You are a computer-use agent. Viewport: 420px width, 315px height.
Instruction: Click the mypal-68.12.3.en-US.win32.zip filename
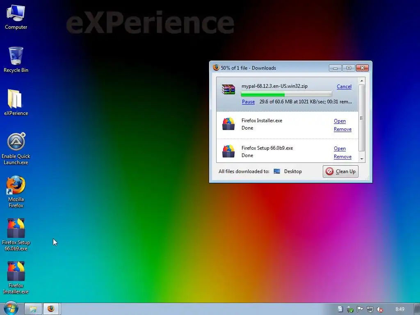[274, 86]
